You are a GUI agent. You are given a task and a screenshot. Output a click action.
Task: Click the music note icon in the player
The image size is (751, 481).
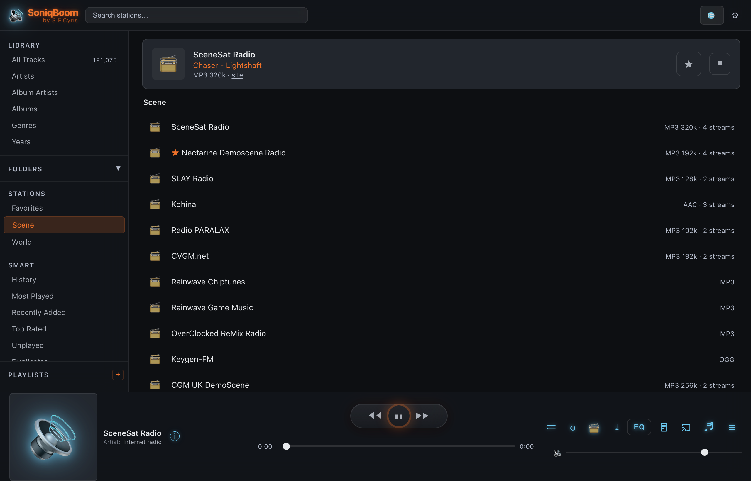pyautogui.click(x=709, y=427)
